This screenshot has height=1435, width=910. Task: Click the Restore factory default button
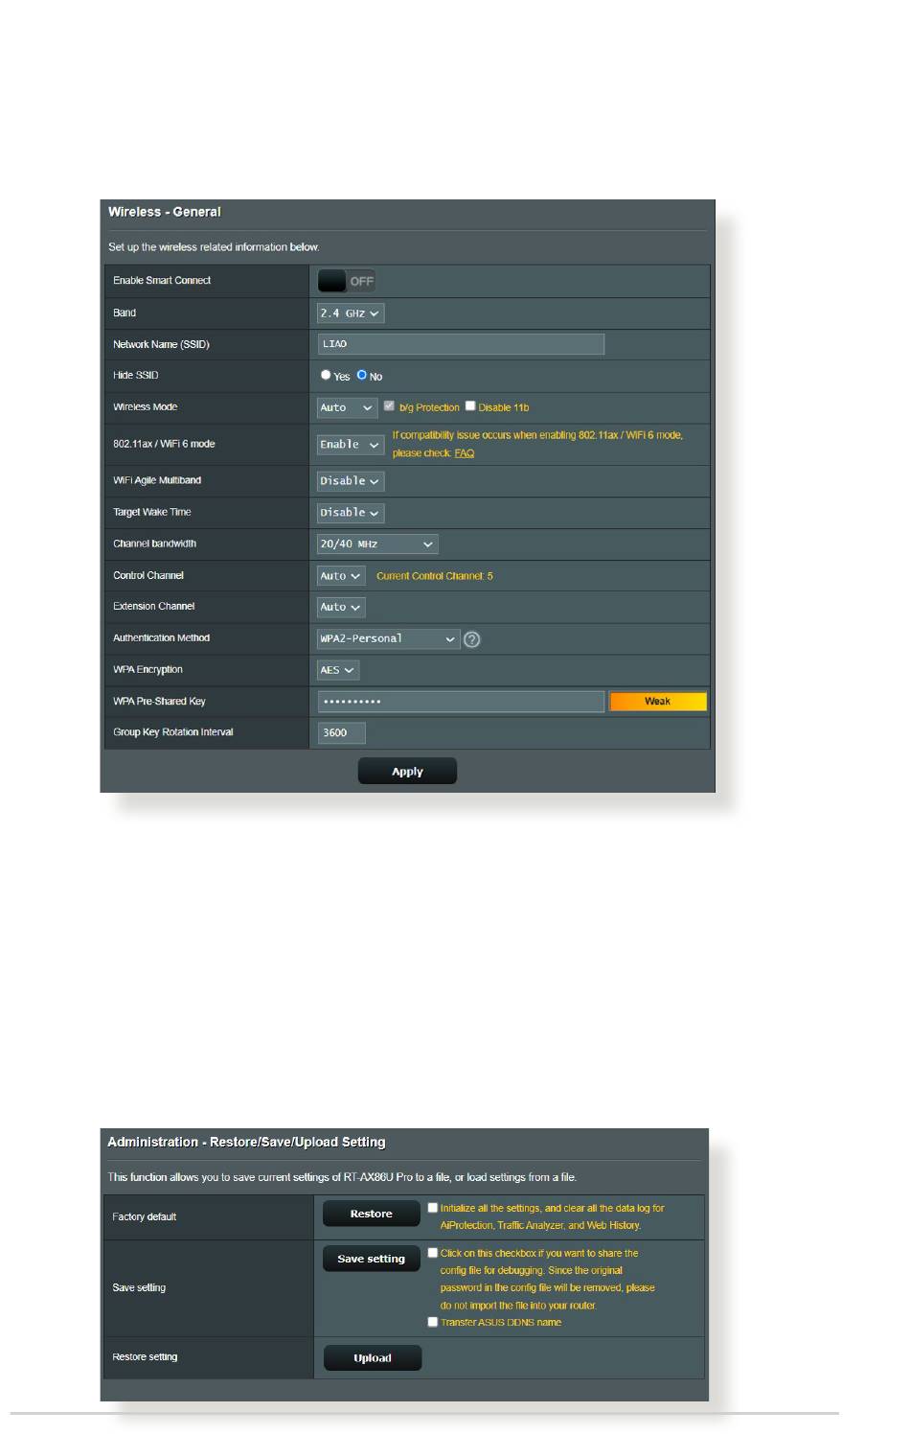(x=372, y=1214)
